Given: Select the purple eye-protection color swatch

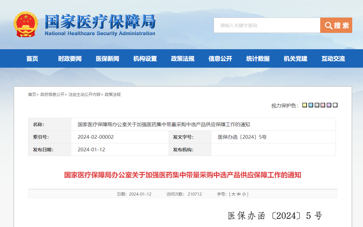Looking at the screenshot, I should pyautogui.click(x=329, y=105).
